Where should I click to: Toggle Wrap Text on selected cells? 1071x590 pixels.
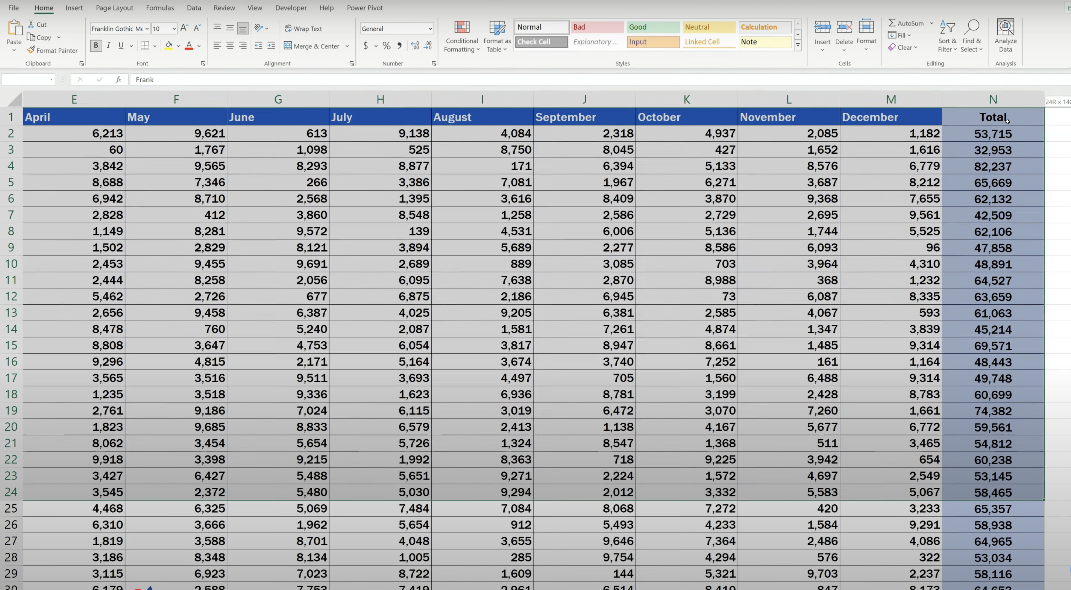pyautogui.click(x=303, y=29)
